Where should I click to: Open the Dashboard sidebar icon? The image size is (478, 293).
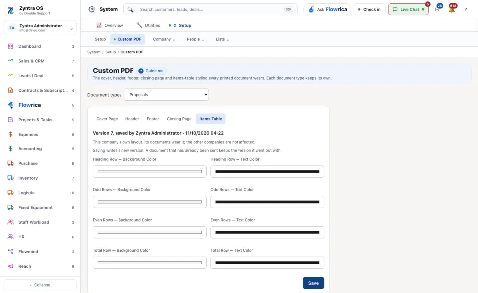[10, 46]
